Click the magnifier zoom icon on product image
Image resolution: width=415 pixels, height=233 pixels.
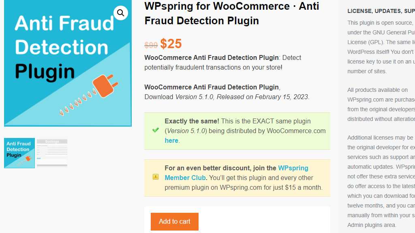pyautogui.click(x=120, y=13)
